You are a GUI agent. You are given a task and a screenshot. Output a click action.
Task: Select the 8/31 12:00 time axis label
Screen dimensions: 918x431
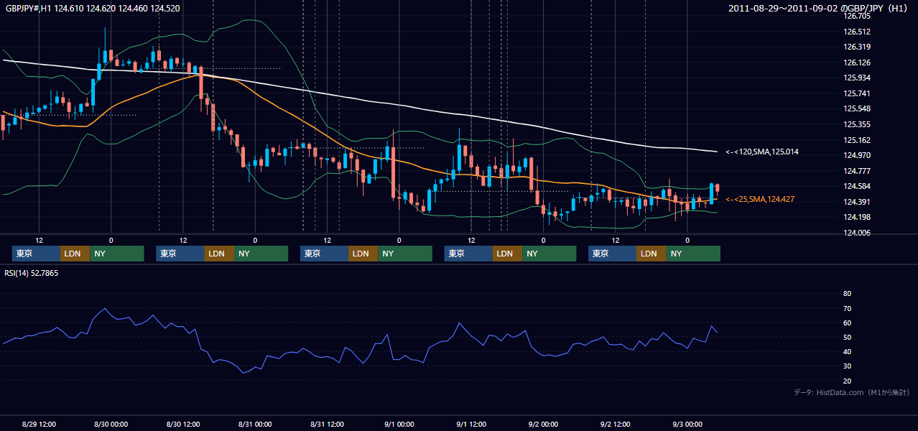pos(327,424)
